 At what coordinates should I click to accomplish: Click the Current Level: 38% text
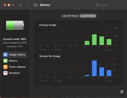(x=15, y=39)
